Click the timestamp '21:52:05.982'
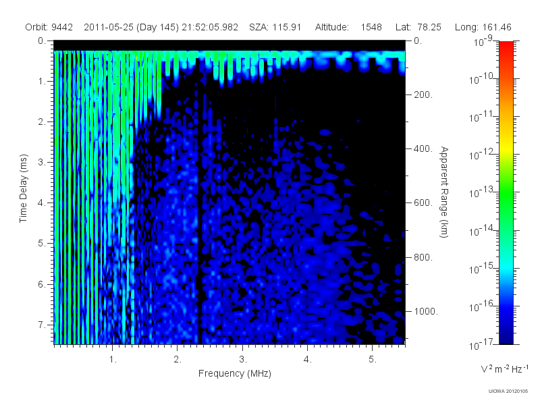 210,27
